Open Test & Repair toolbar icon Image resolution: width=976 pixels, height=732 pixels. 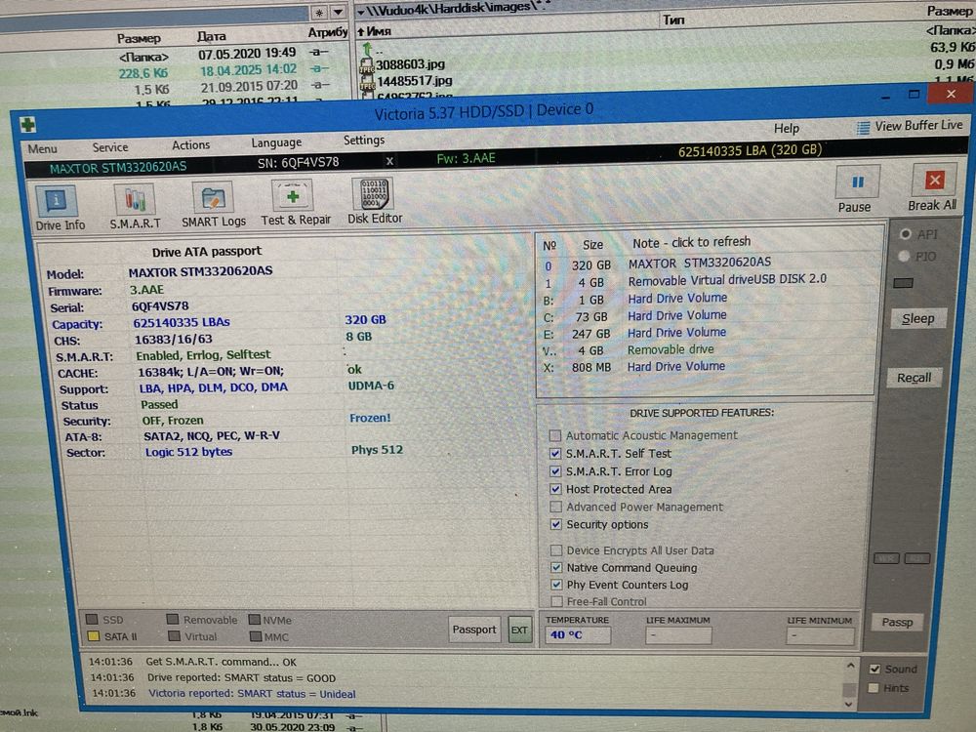(x=293, y=197)
